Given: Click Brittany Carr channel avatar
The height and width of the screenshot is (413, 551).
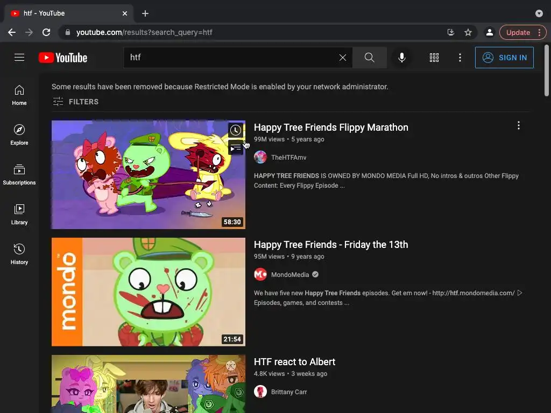Looking at the screenshot, I should (x=260, y=392).
